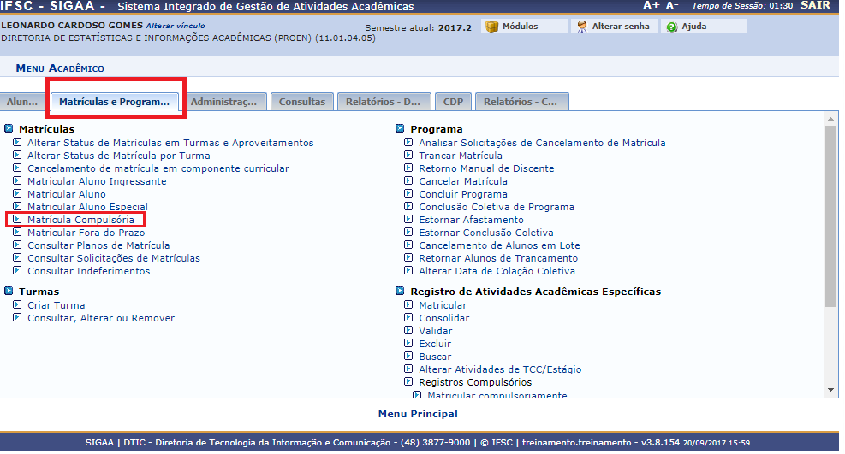Switch to the Consultas tab
This screenshot has height=454, width=845.
click(x=301, y=102)
